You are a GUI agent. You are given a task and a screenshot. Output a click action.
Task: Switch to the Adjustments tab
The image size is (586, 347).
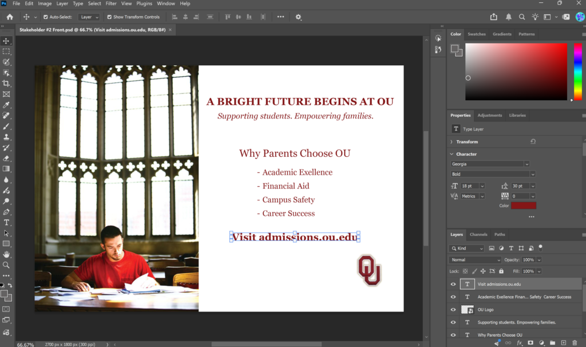point(490,115)
